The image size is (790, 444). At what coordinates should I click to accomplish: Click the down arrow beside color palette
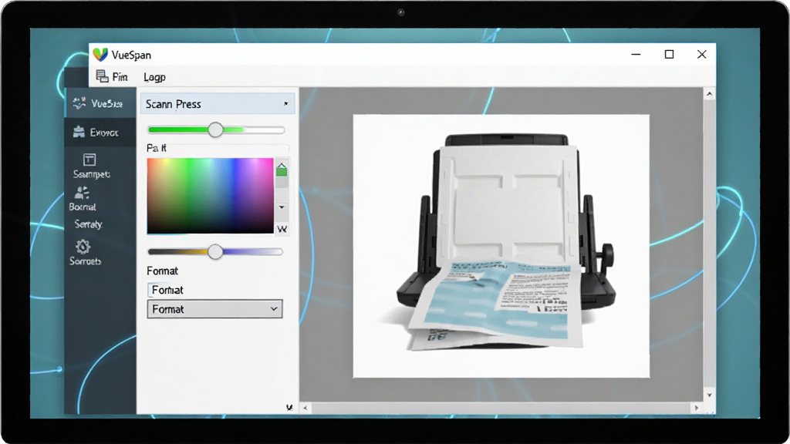(282, 207)
